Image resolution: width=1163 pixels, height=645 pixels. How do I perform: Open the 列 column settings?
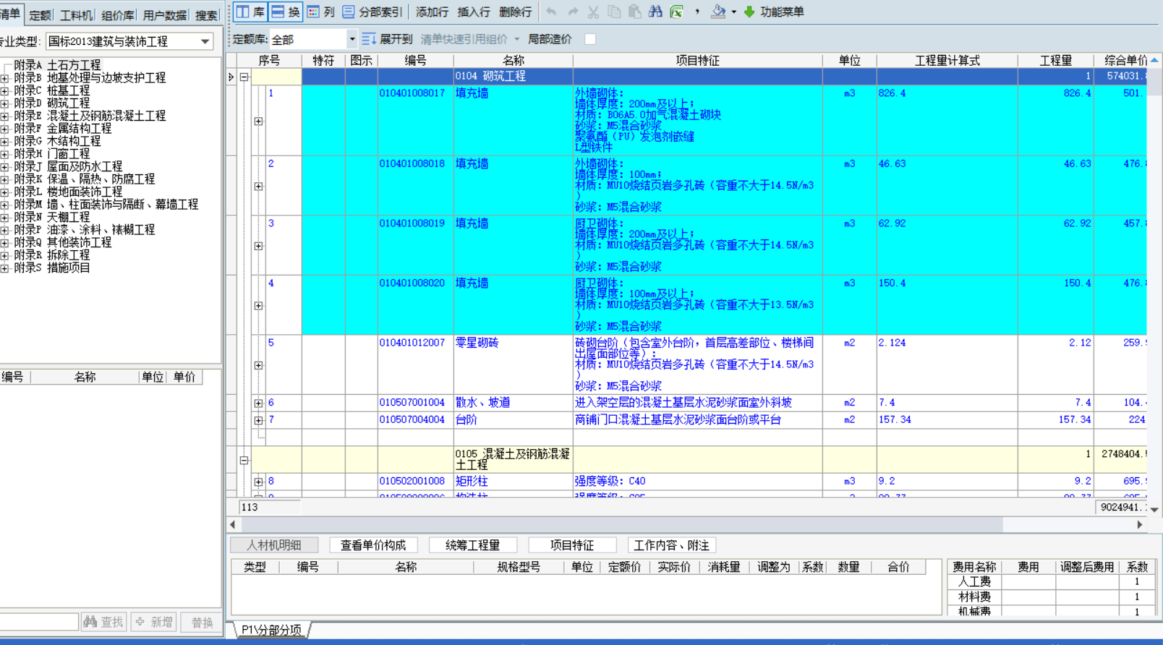(320, 12)
